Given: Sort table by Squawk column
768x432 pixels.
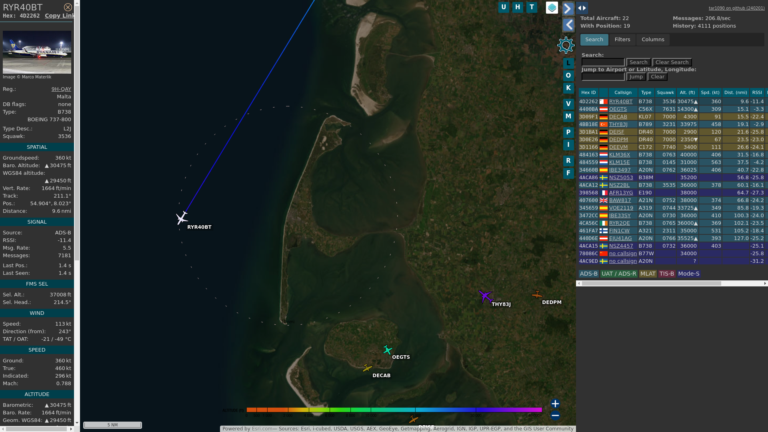Looking at the screenshot, I should click(x=666, y=92).
